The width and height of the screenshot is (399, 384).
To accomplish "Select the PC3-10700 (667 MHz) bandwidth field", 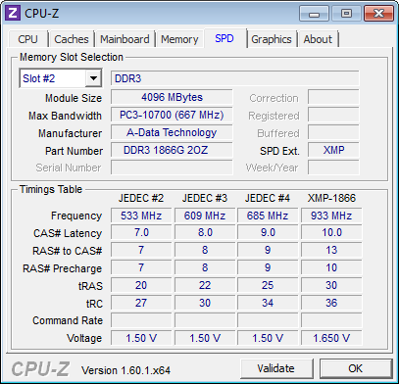I will coord(172,115).
